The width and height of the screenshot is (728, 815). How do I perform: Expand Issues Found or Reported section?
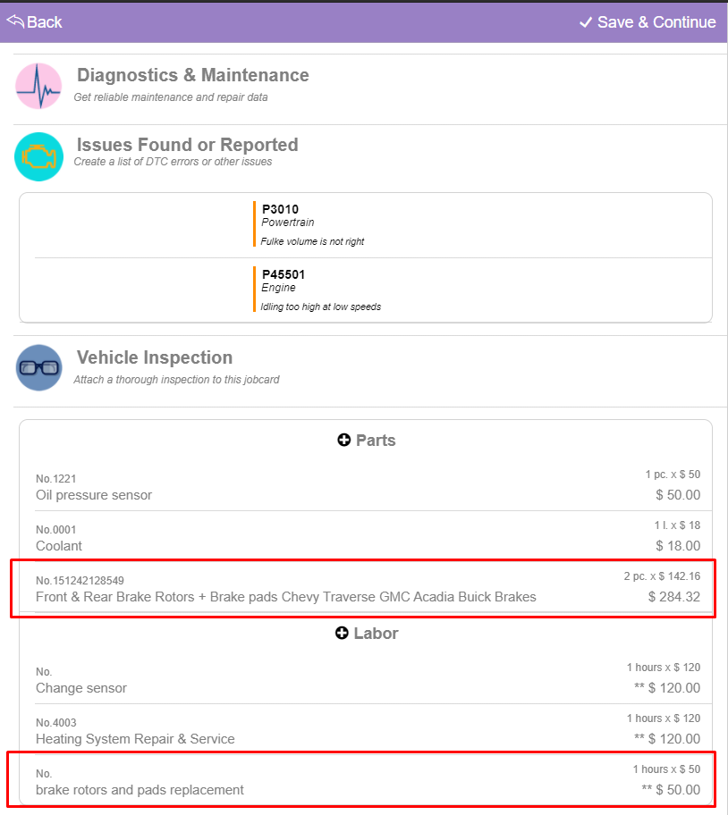coord(187,146)
